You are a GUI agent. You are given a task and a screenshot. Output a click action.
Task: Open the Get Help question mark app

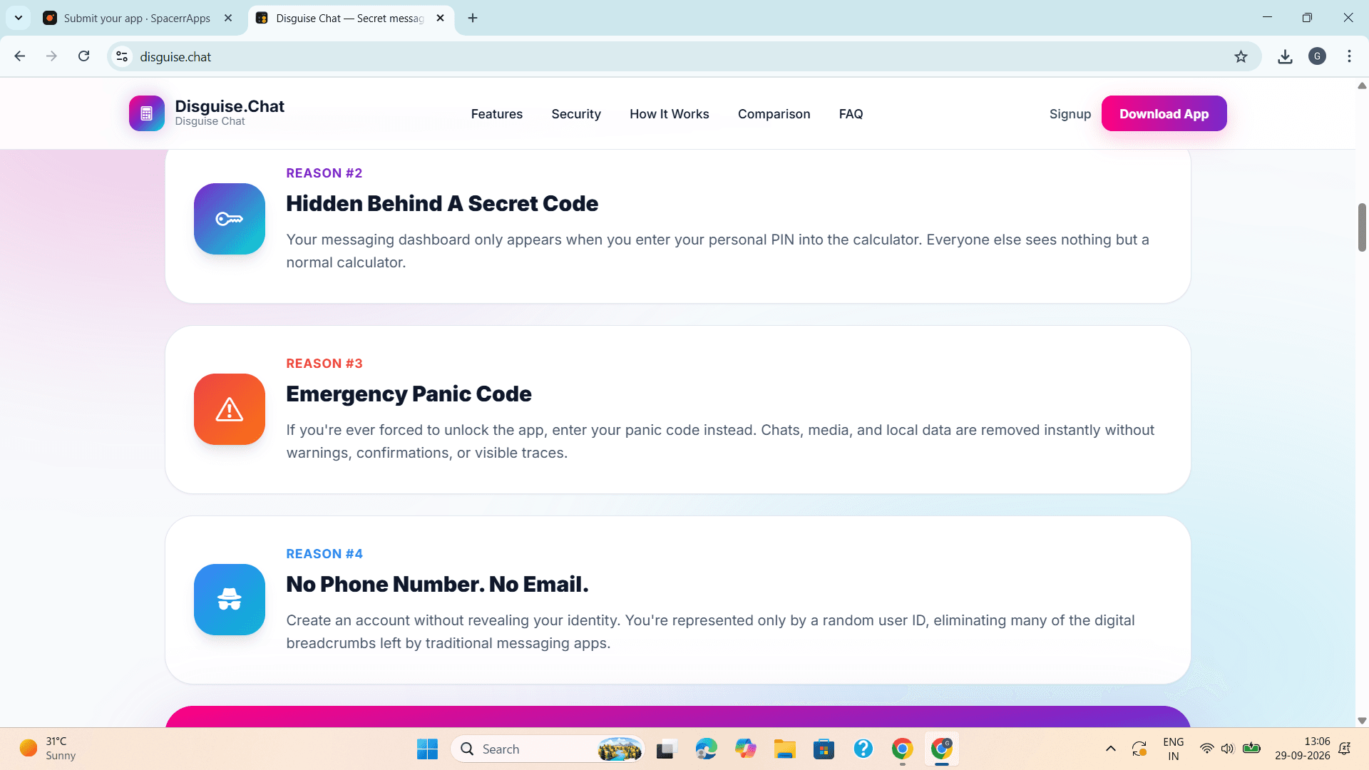(x=863, y=749)
